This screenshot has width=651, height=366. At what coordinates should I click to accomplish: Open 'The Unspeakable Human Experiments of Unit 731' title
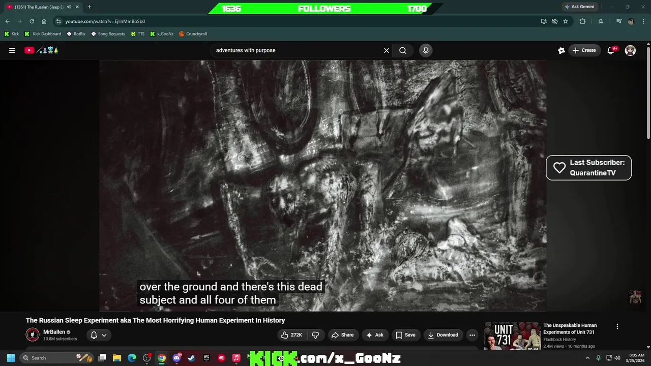click(570, 328)
